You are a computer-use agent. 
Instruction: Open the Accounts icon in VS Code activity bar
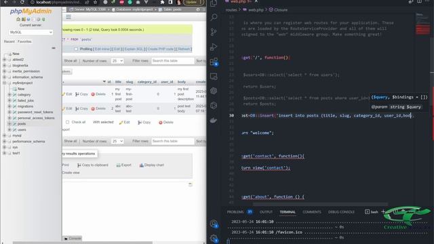[214, 224]
